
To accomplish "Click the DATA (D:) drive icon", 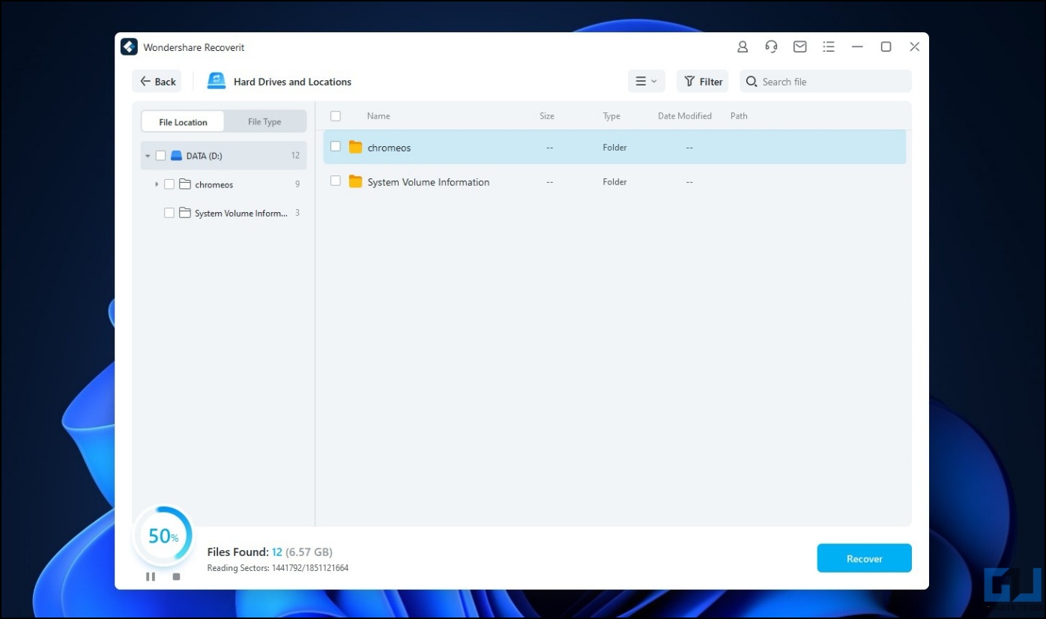I will coord(176,156).
